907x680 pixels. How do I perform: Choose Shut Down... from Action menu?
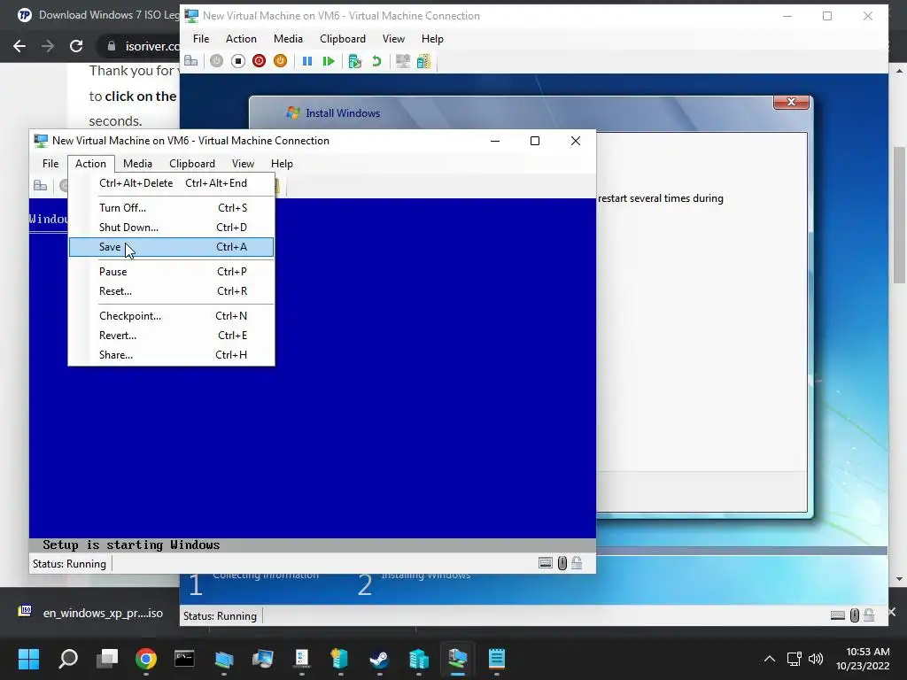click(171, 228)
